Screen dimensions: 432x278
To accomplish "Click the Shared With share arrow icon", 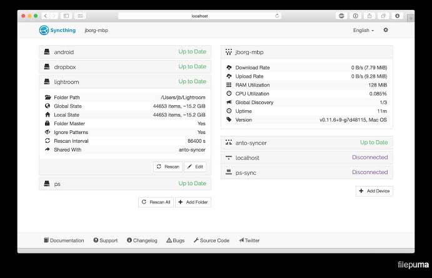I will pyautogui.click(x=48, y=150).
